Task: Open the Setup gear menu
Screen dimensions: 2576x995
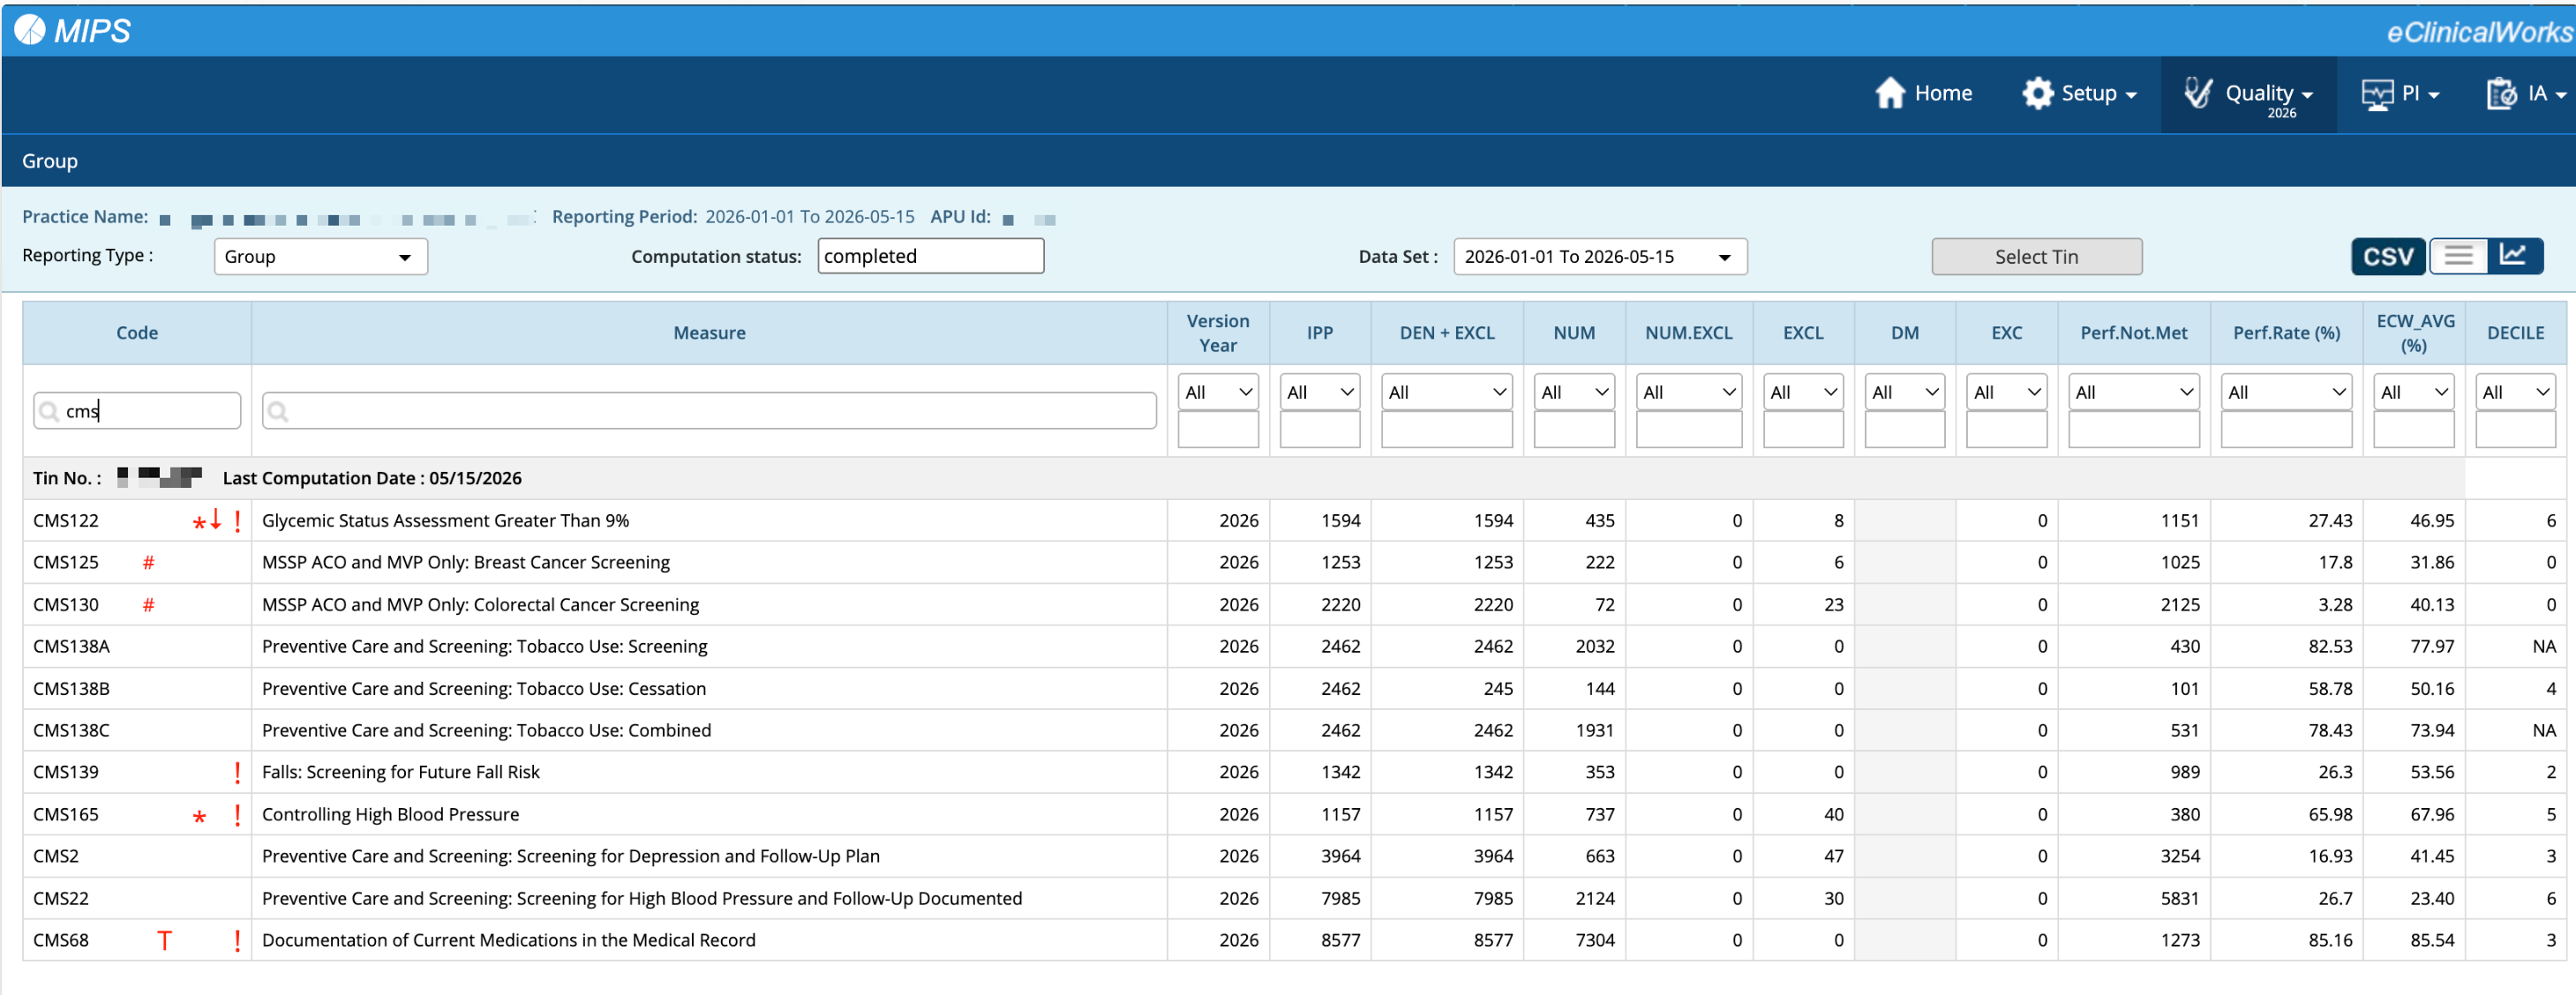Action: (x=2079, y=93)
